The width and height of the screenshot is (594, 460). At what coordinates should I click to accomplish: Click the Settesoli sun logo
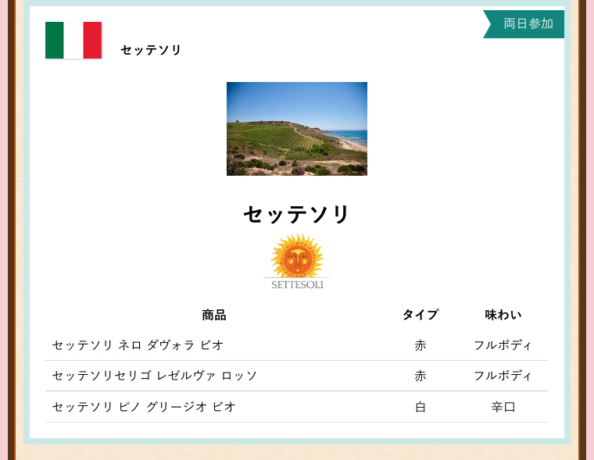[297, 255]
